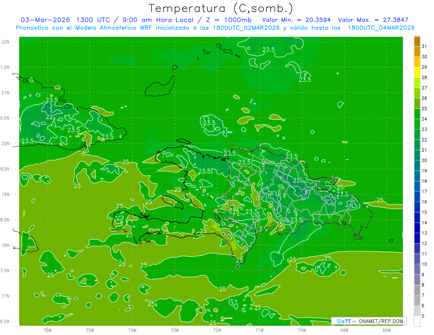Select the "69W" longitude axis label
This screenshot has height=335, width=434.
coord(344,330)
